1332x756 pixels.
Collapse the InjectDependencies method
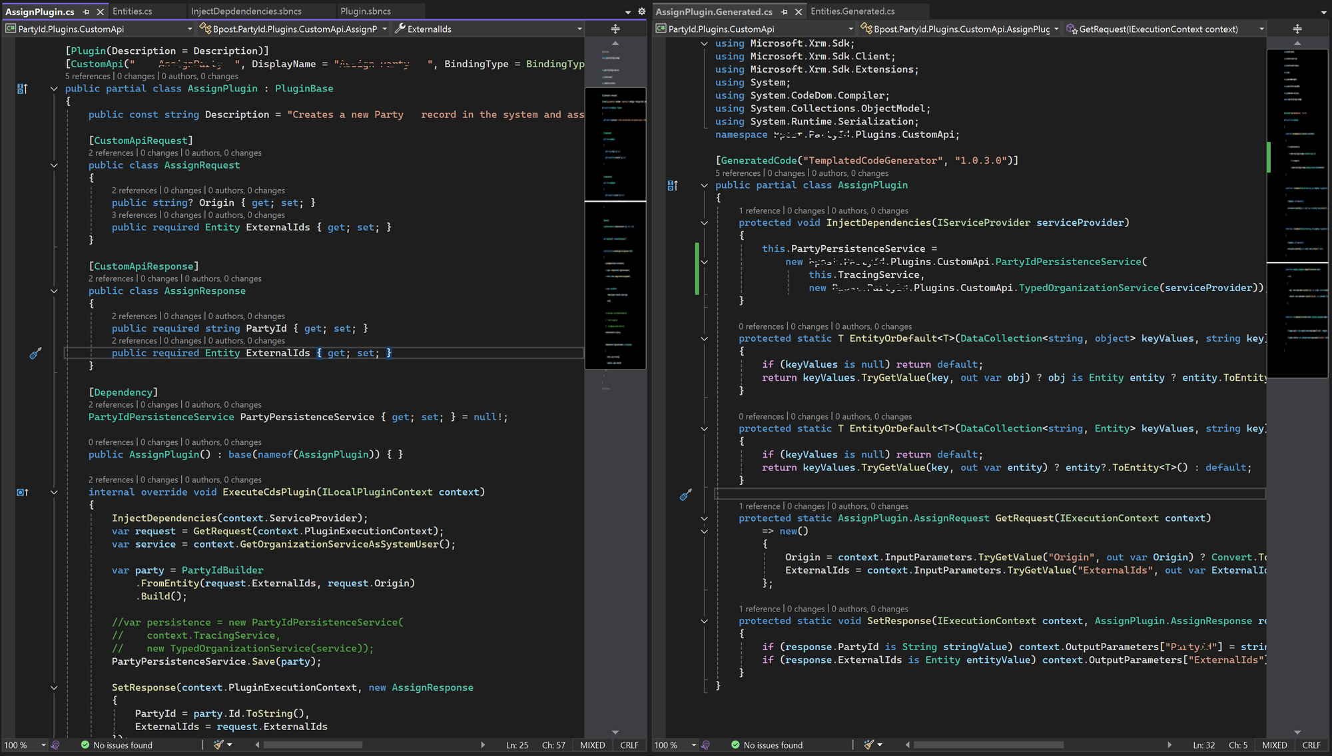pos(704,222)
